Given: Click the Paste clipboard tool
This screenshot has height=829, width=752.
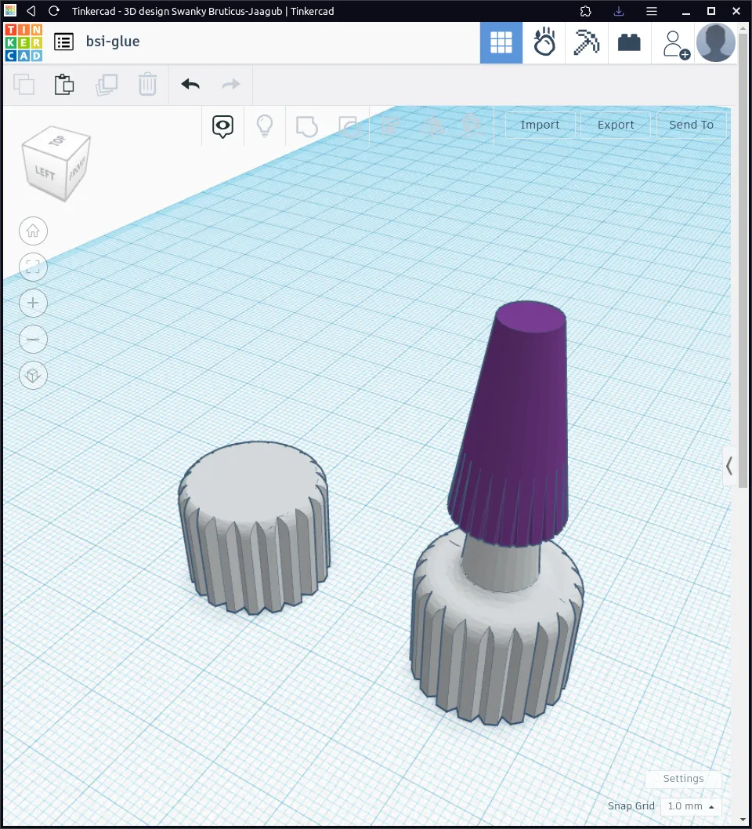Looking at the screenshot, I should [x=64, y=85].
